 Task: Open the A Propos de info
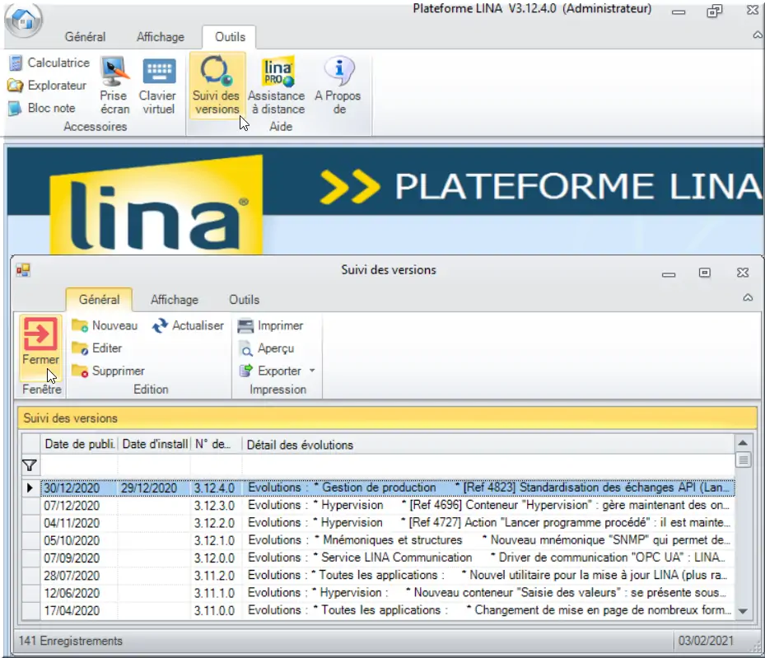(338, 86)
